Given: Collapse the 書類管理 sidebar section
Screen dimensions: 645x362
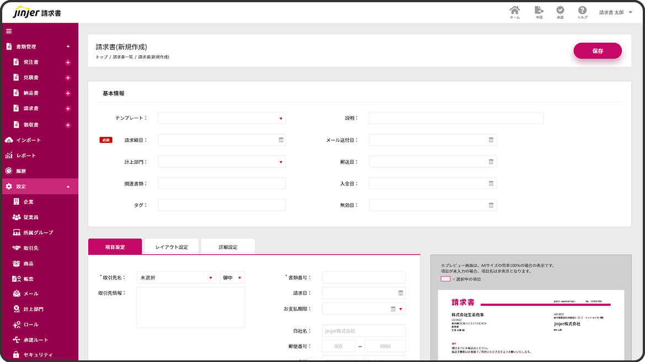Looking at the screenshot, I should point(68,47).
